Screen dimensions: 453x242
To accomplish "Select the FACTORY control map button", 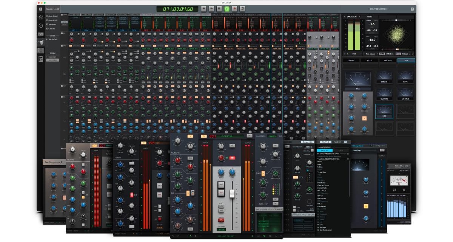I will [324, 150].
